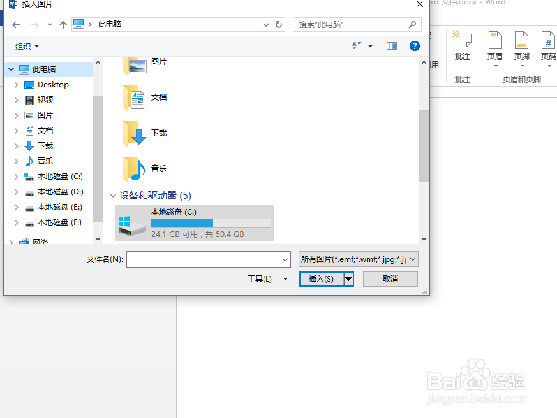Open the 插入 button split arrow
The image size is (557, 418).
click(x=348, y=279)
